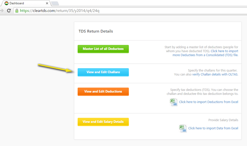Click the Excel icon beside import Data
This screenshot has width=247, height=146.
182,128
